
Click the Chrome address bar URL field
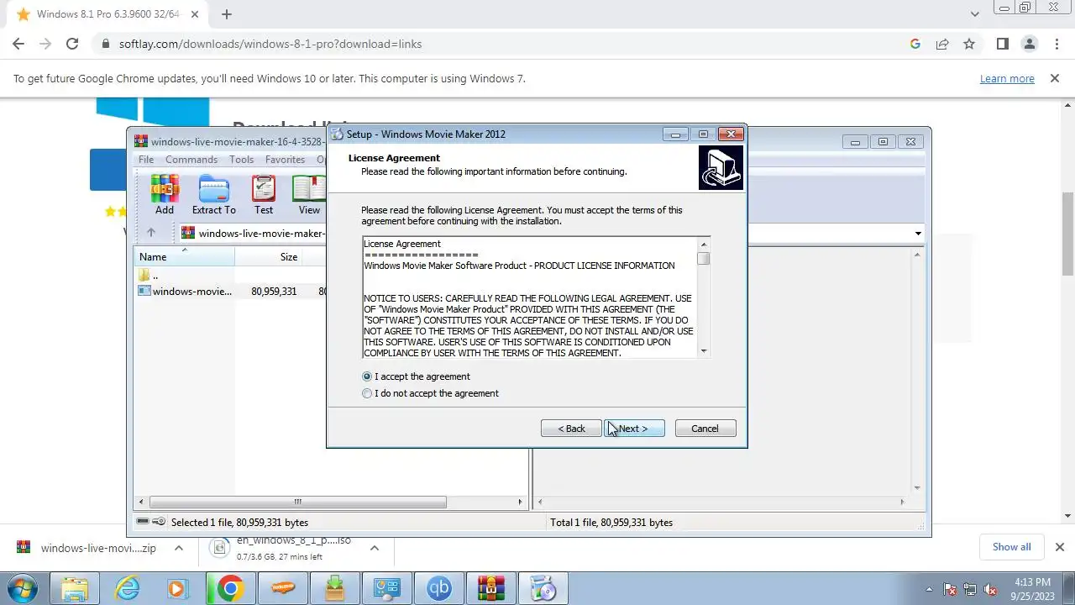coord(504,44)
